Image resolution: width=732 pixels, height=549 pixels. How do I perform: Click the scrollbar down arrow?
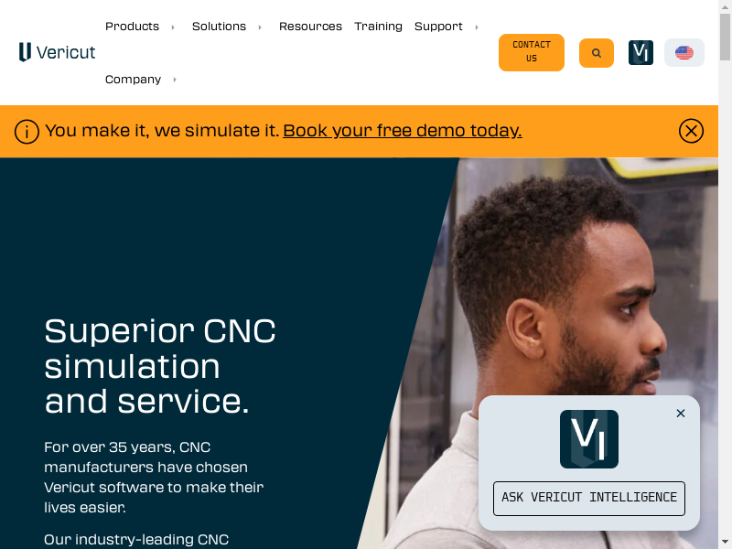(725, 543)
